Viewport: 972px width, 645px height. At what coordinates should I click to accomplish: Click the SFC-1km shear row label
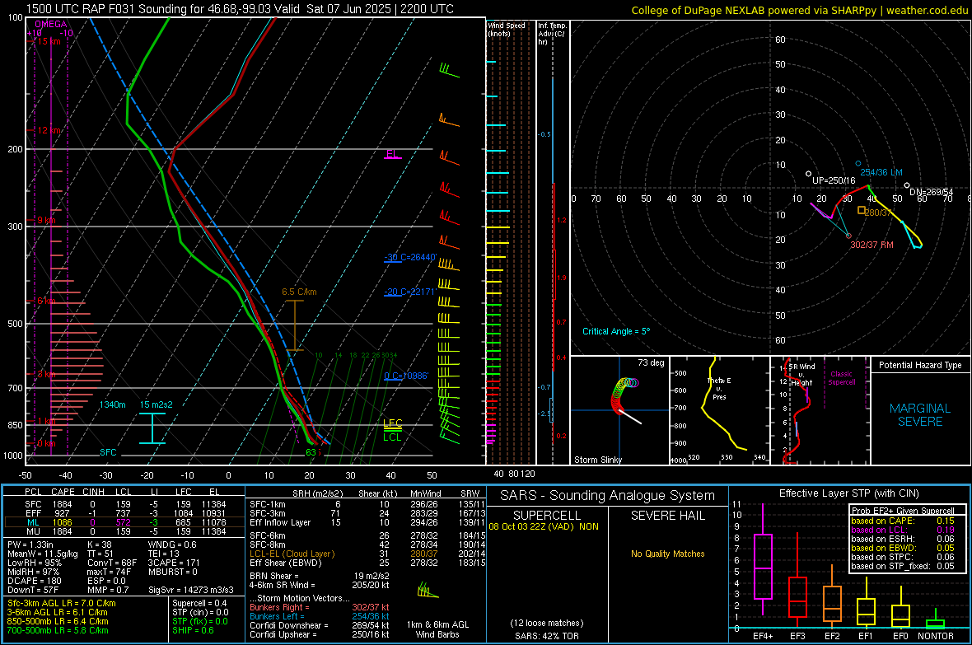click(x=268, y=504)
